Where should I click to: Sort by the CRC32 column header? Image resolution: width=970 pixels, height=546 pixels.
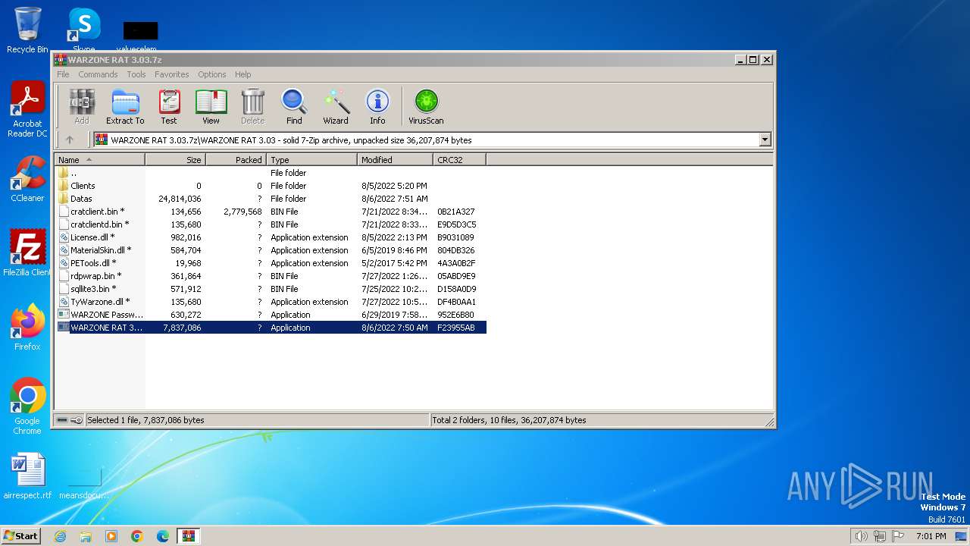[459, 160]
